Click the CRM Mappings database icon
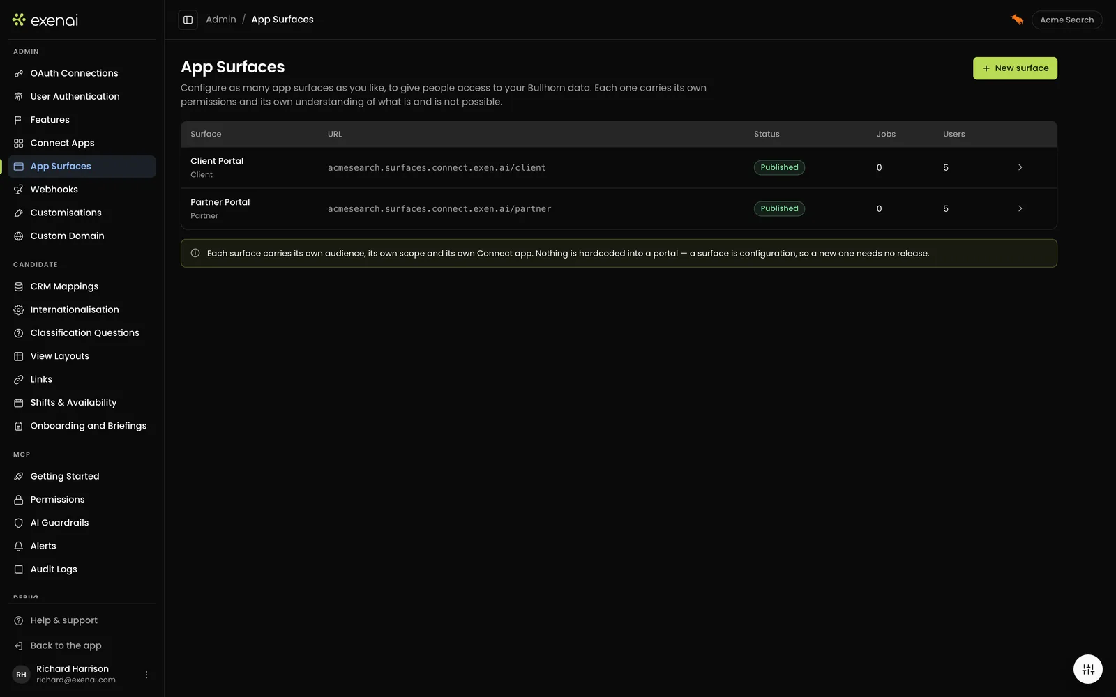The height and width of the screenshot is (697, 1116). click(19, 286)
